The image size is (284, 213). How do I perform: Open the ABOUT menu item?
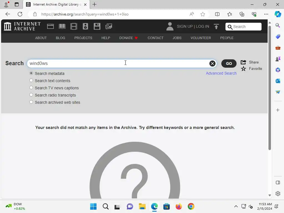click(41, 38)
